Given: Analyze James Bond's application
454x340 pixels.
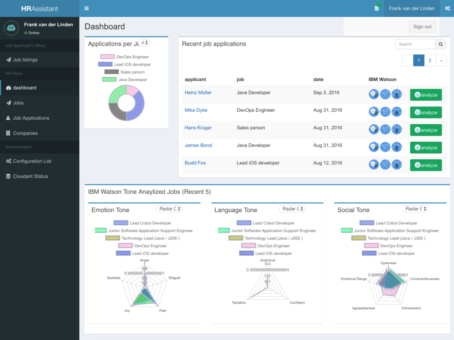Looking at the screenshot, I should tap(426, 148).
